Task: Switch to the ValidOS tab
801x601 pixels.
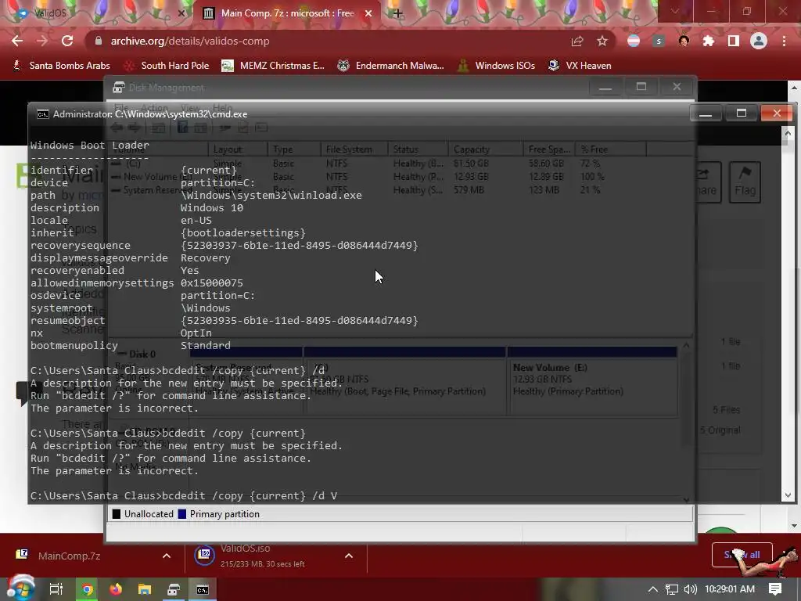Action: [97, 13]
